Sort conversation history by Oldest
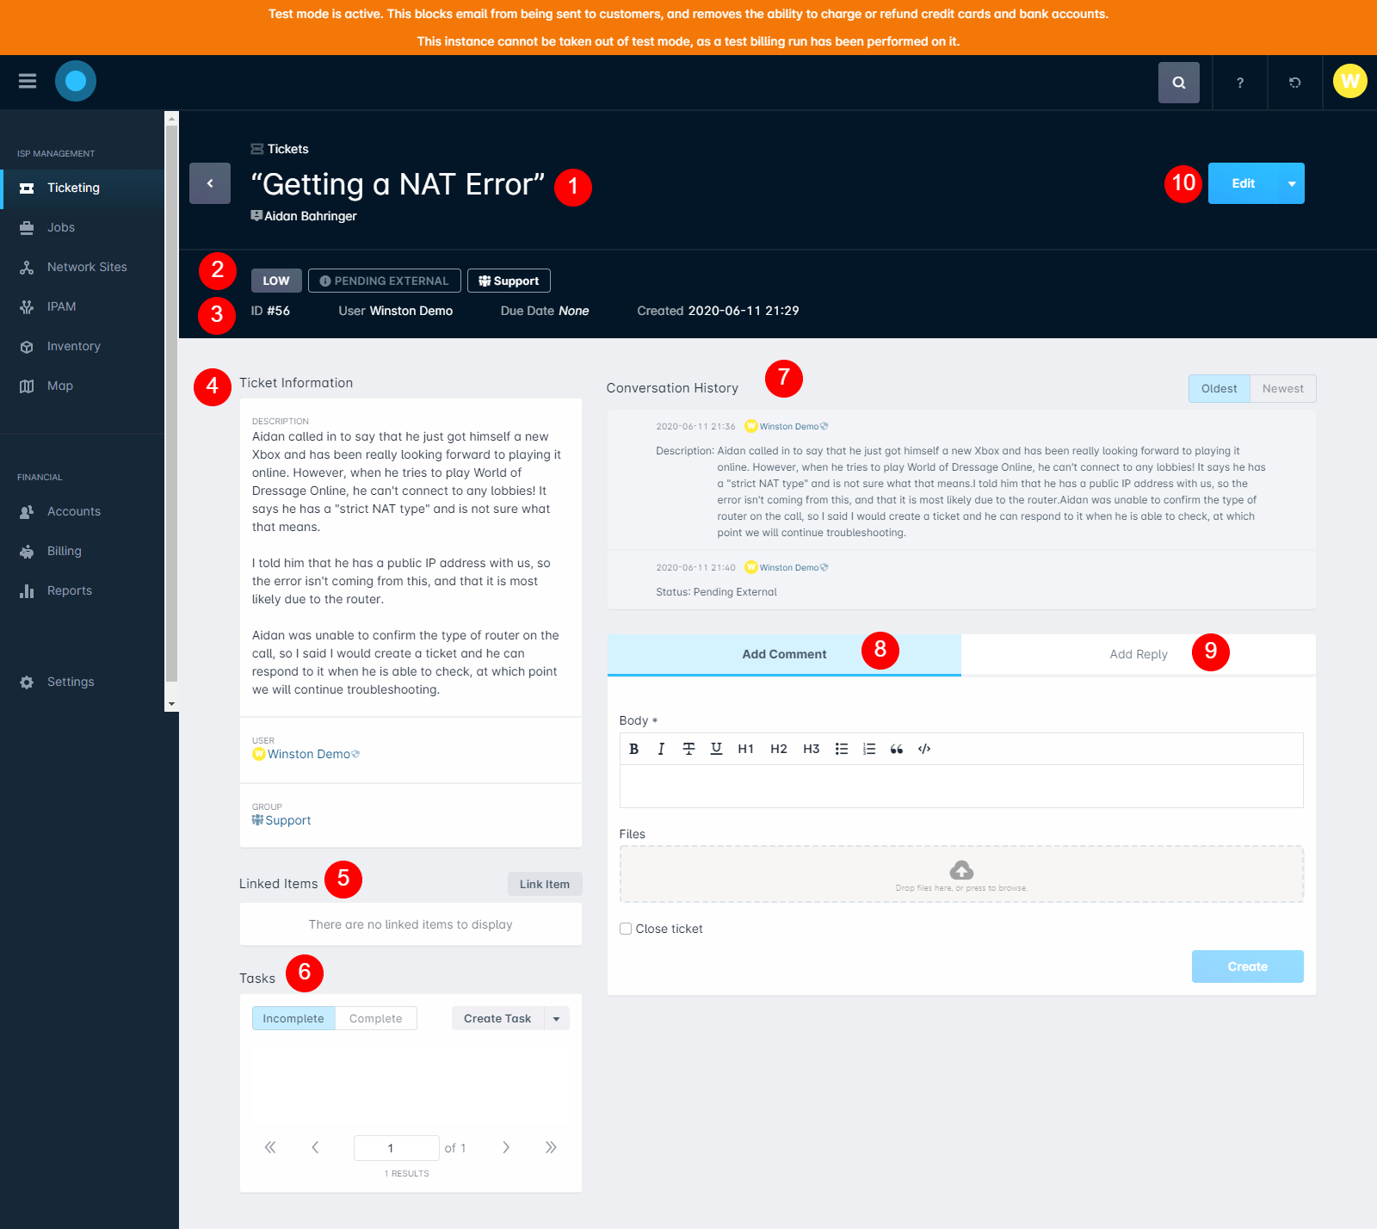This screenshot has height=1229, width=1377. tap(1219, 388)
